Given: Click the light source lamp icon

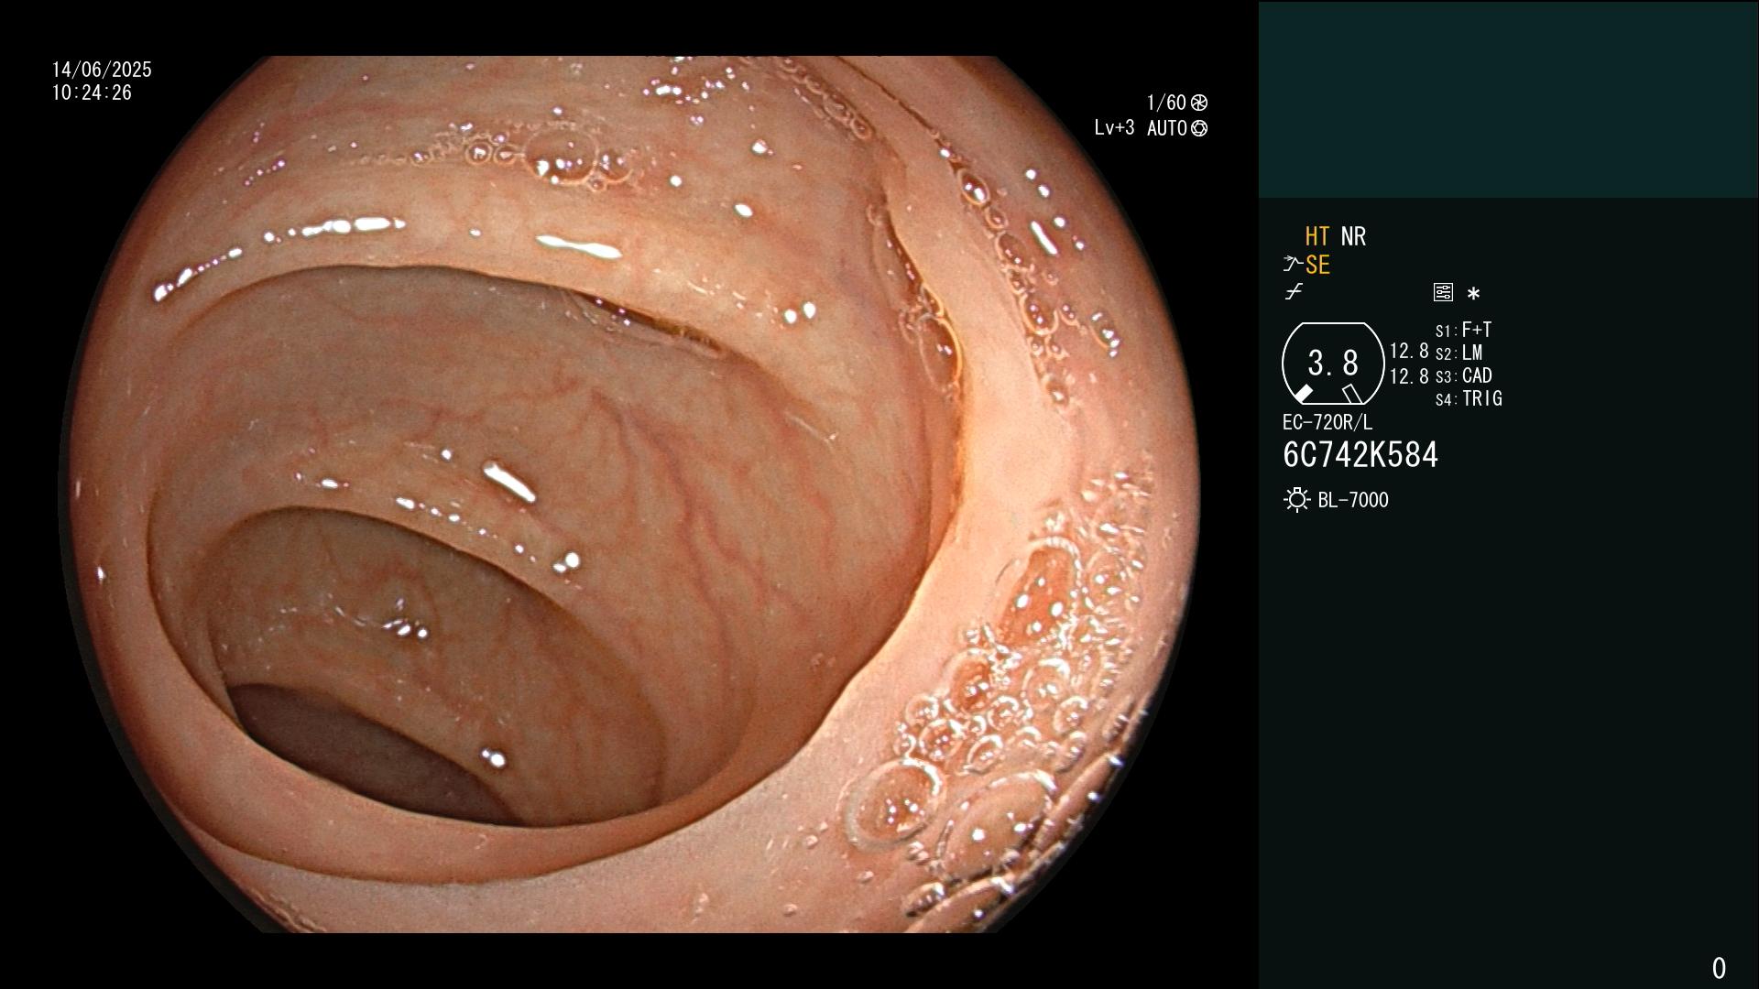Looking at the screenshot, I should (1296, 500).
